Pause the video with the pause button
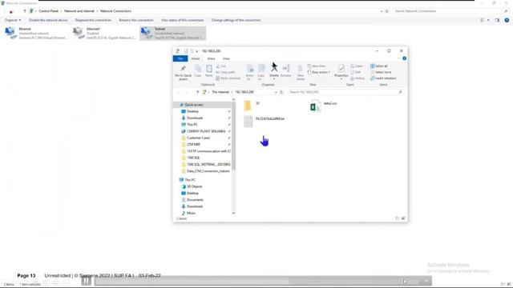This screenshot has width=513, height=288. tap(87, 281)
